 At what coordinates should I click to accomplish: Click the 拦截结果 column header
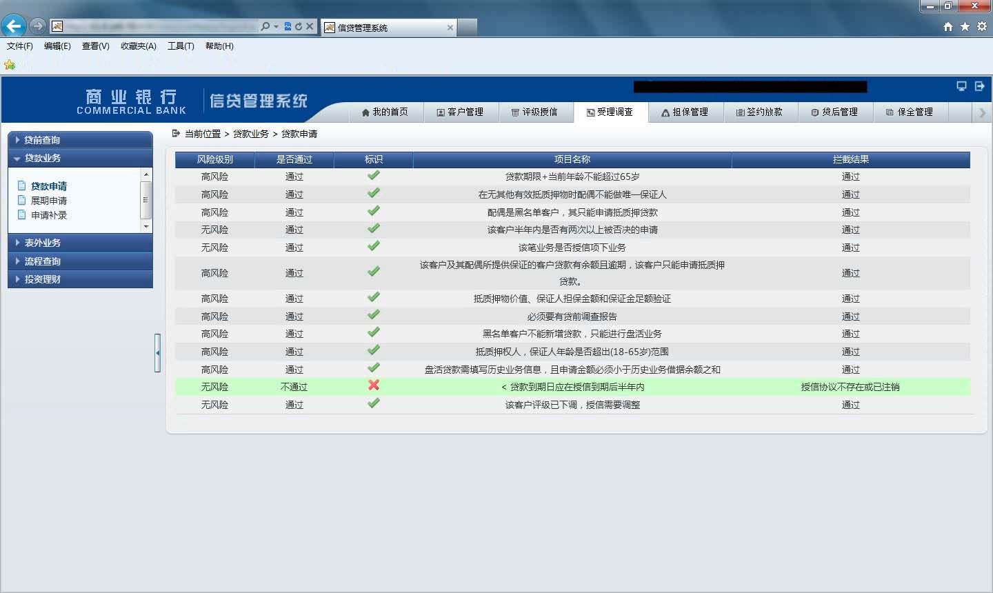tap(851, 159)
